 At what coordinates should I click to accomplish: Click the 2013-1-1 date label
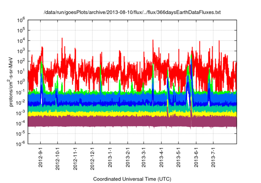point(110,157)
